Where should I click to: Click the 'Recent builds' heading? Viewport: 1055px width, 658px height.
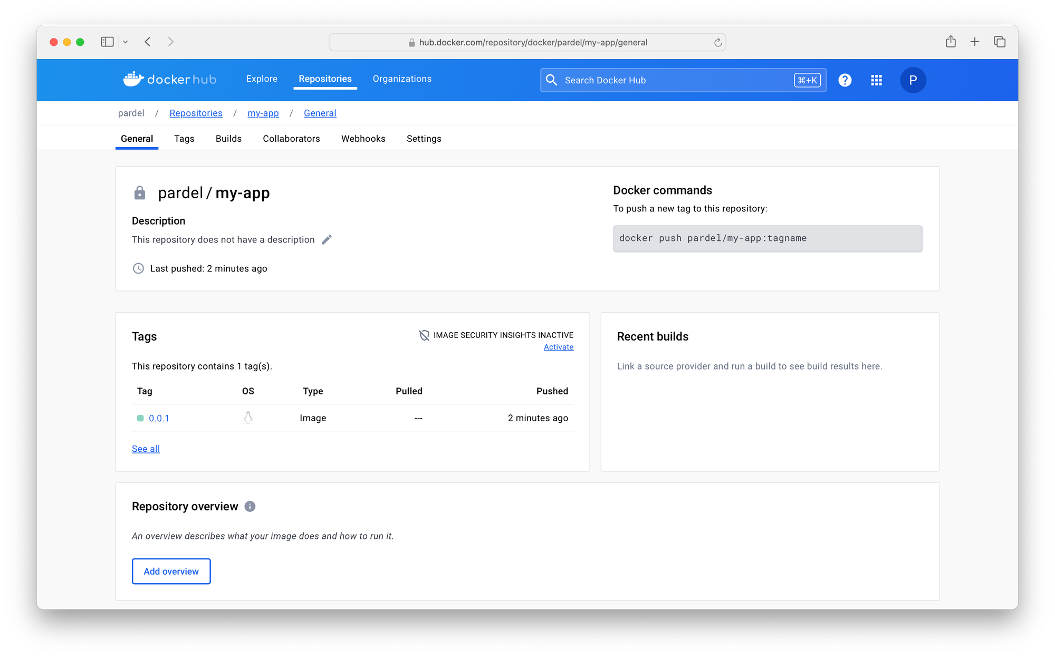pos(653,336)
